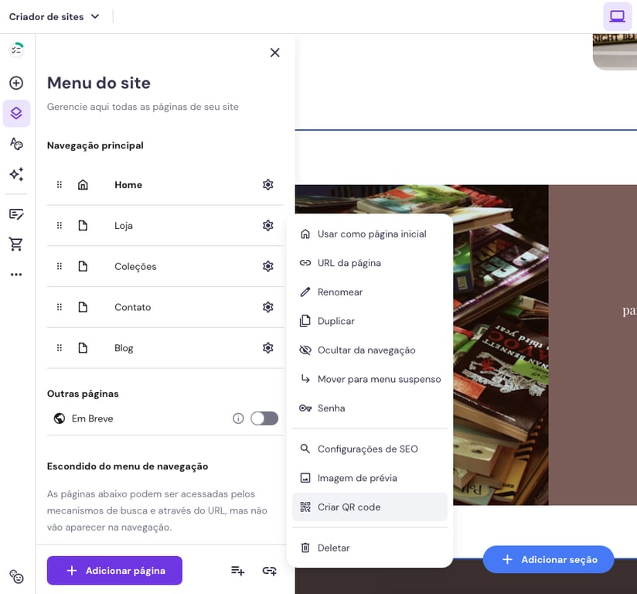
Task: Open settings gear for the Home page
Action: pyautogui.click(x=267, y=184)
